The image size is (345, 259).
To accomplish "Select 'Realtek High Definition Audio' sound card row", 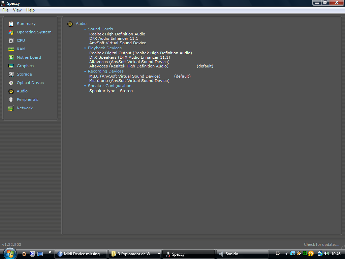I will [x=117, y=34].
